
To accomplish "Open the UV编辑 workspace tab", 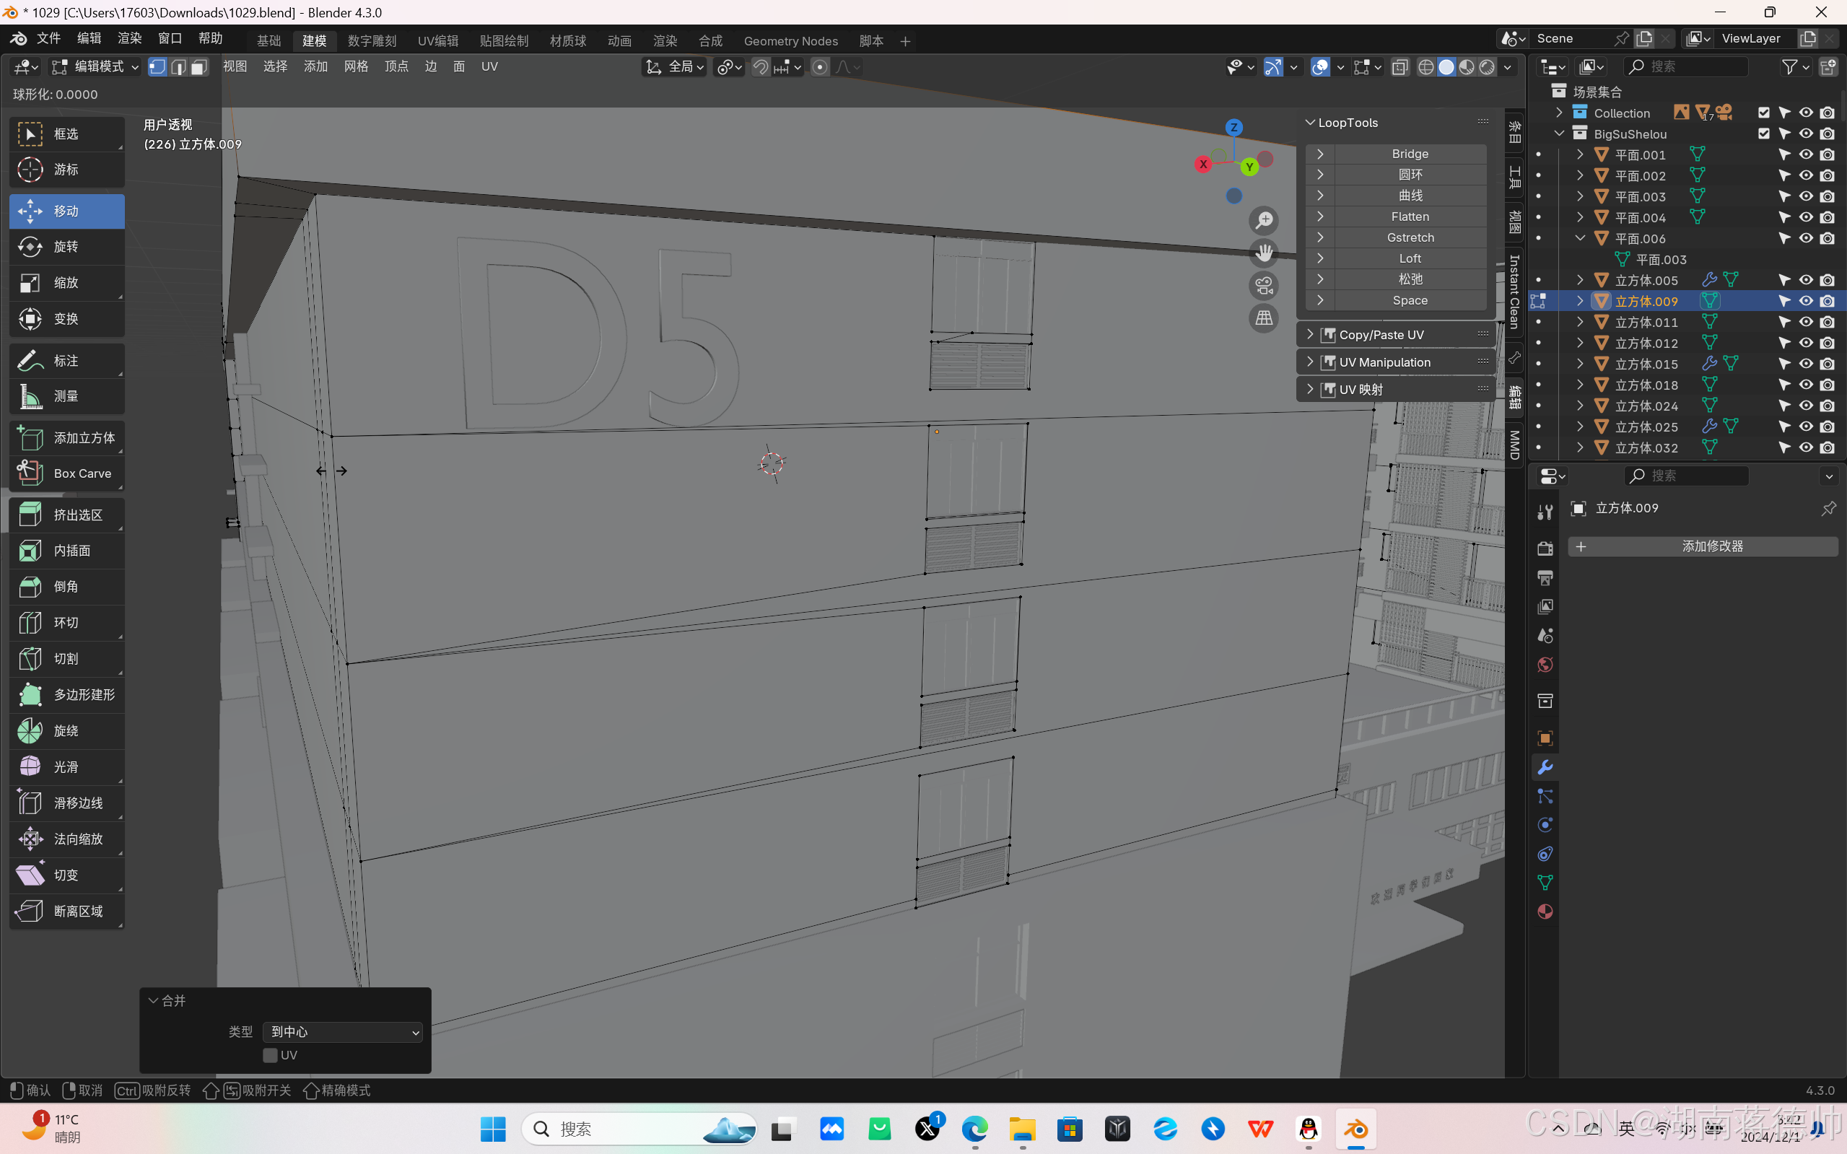I will click(x=437, y=41).
